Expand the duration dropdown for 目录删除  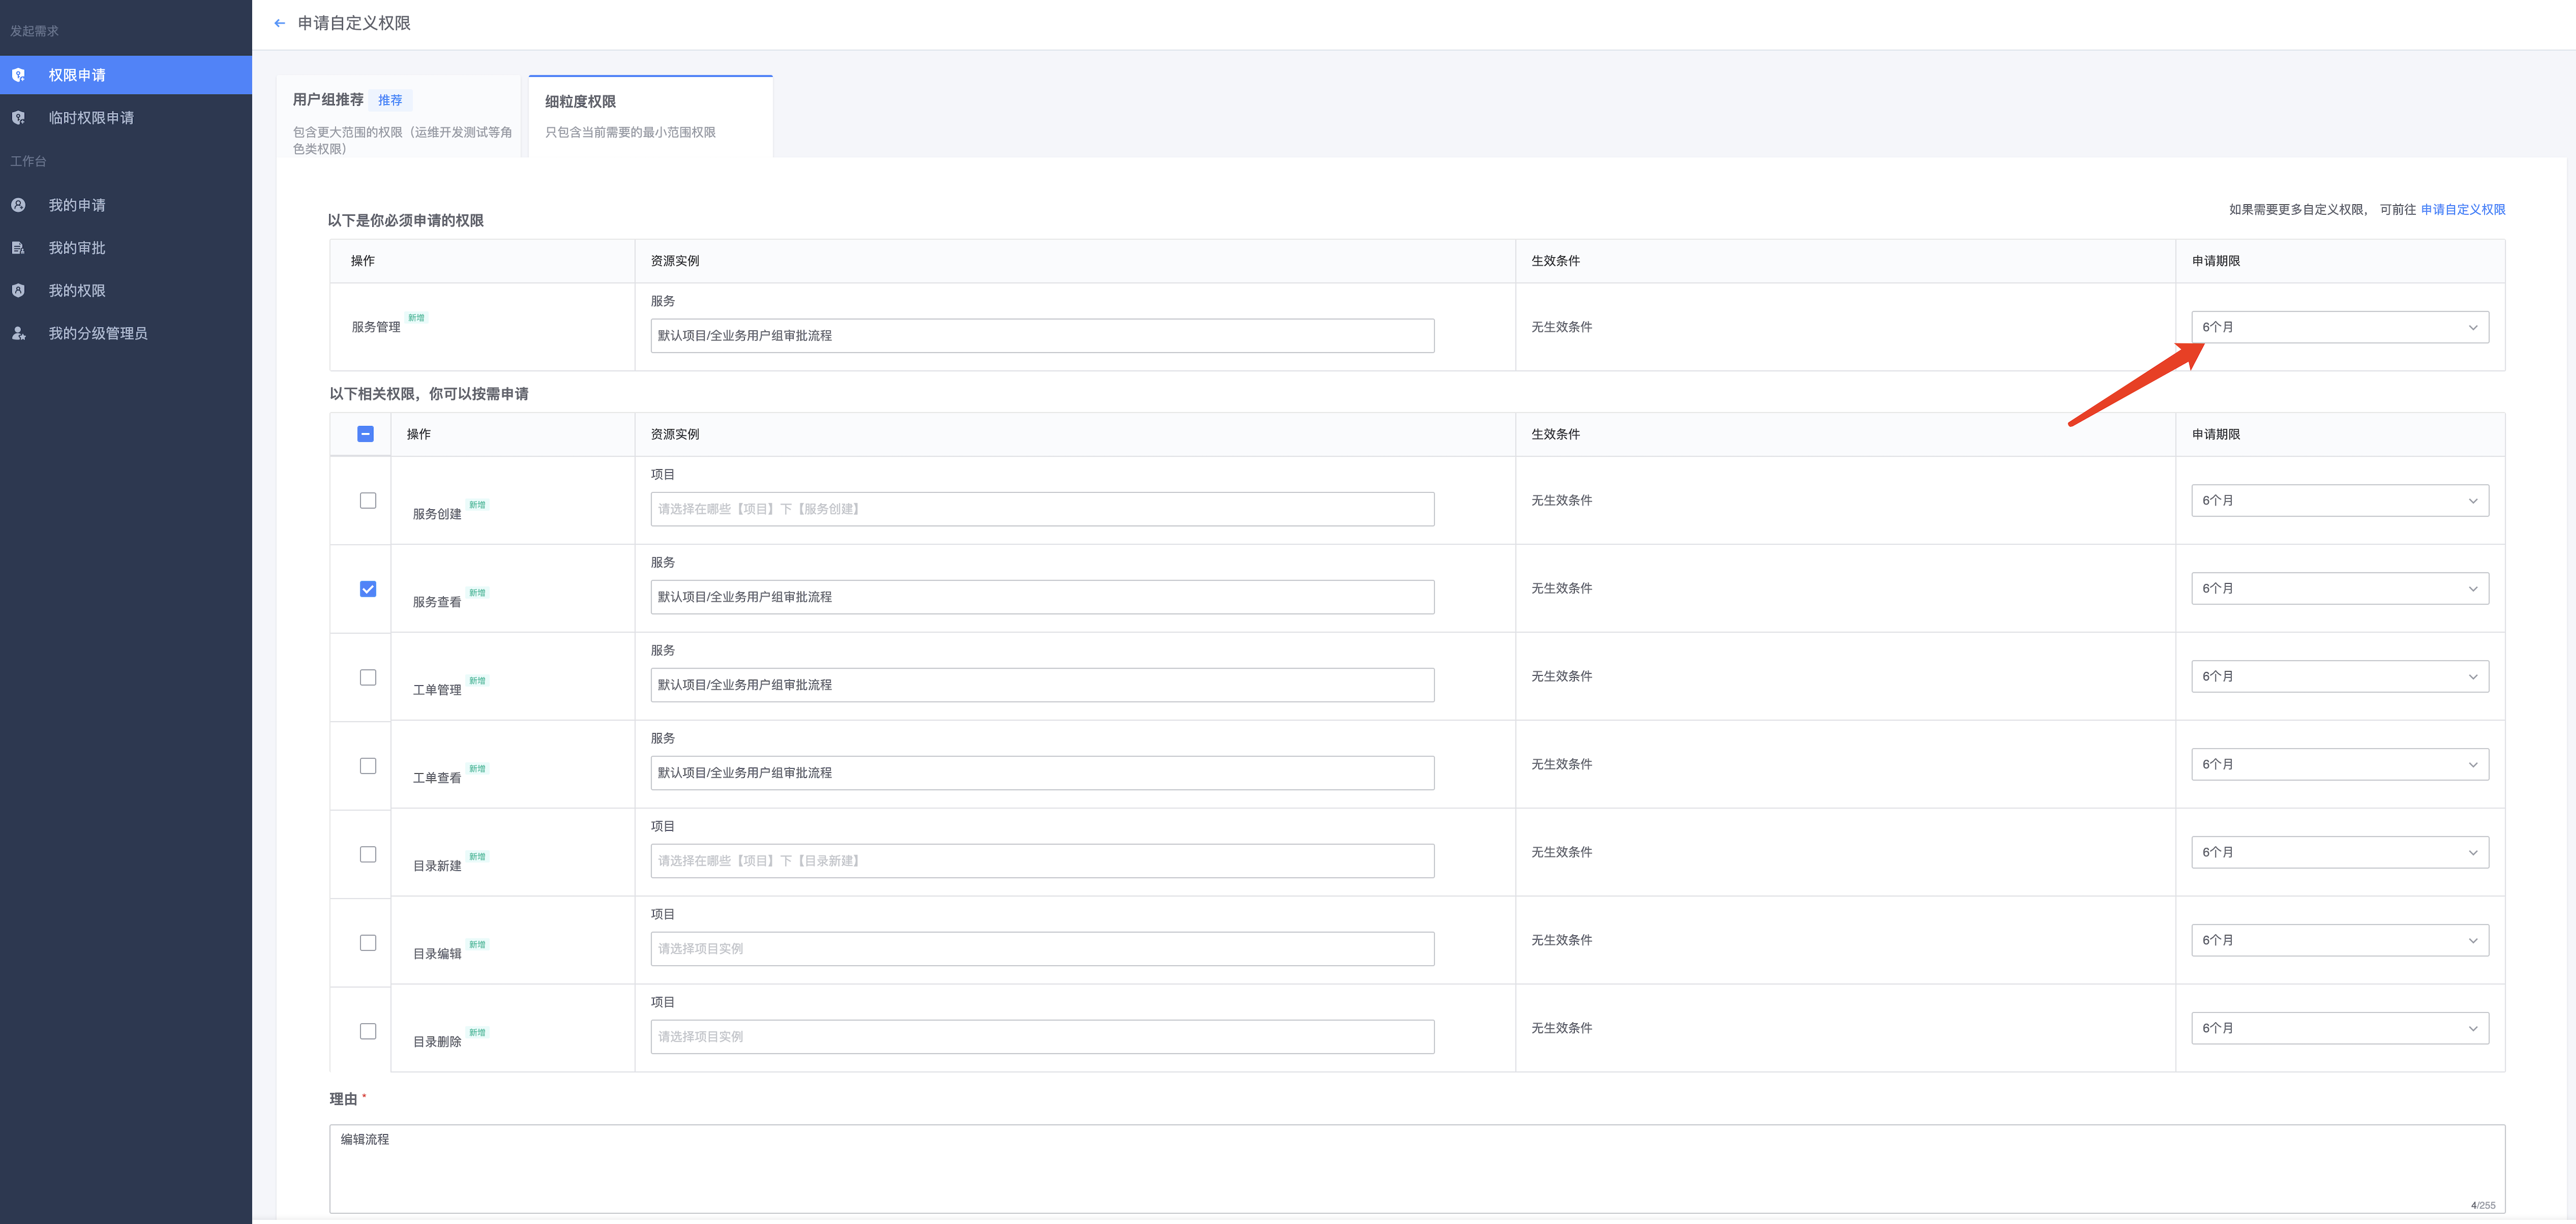pyautogui.click(x=2340, y=1028)
